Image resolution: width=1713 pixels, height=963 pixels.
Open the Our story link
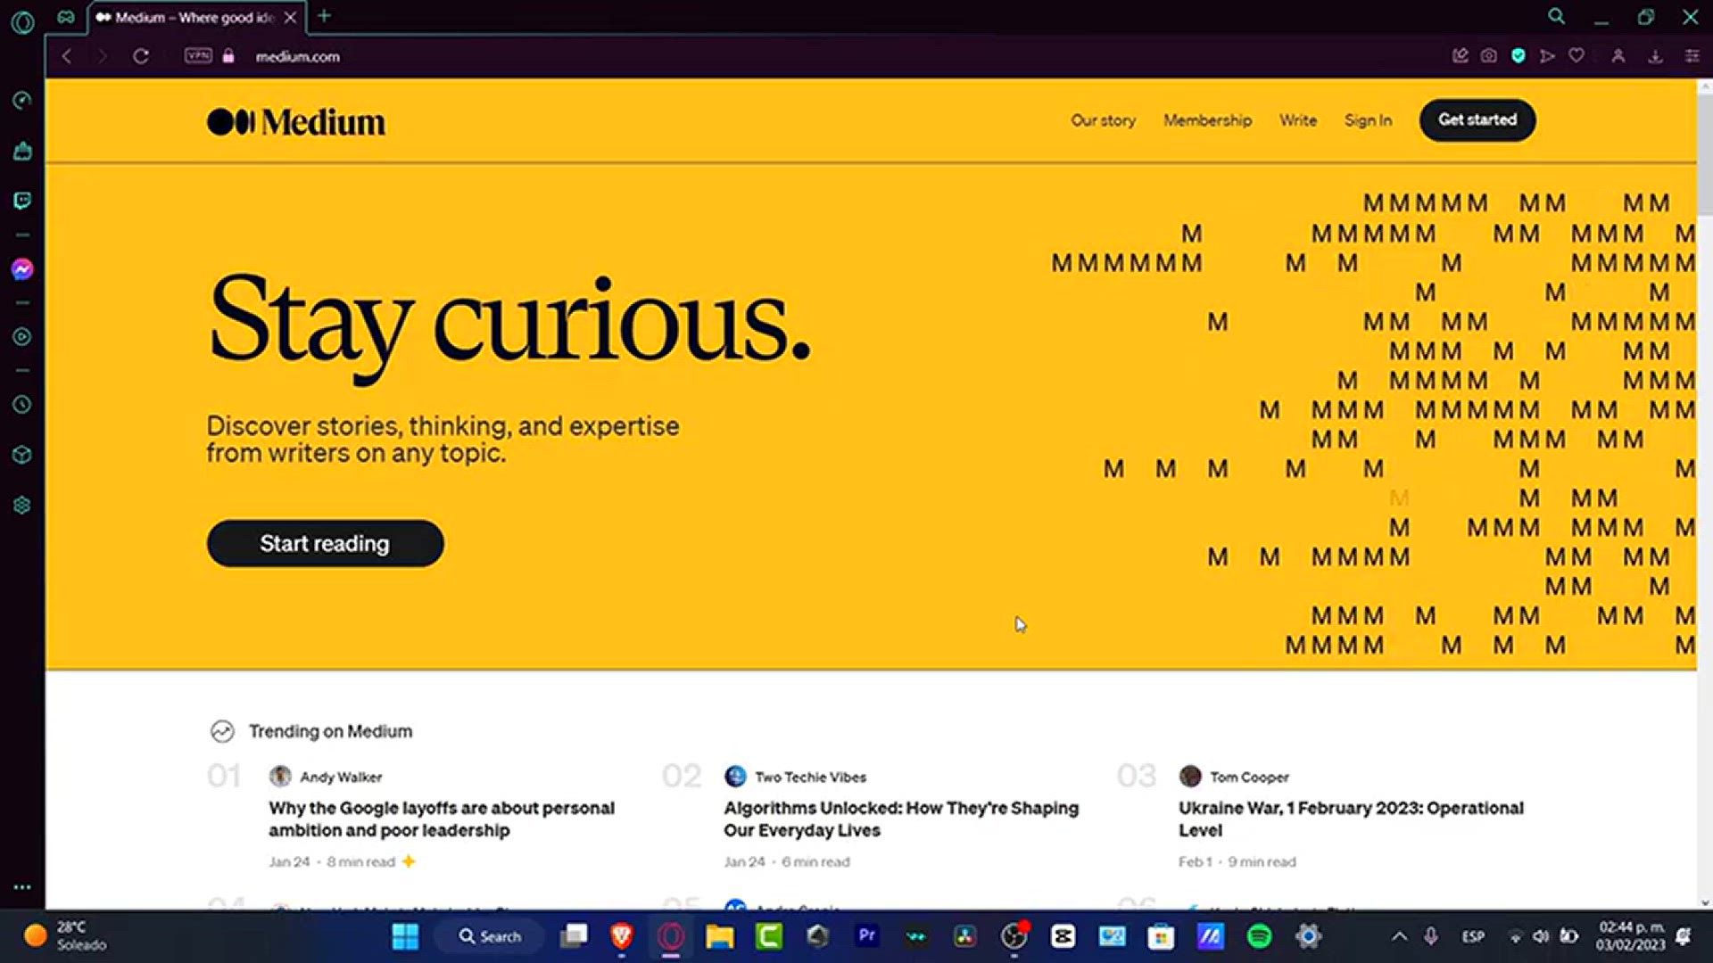(1103, 120)
